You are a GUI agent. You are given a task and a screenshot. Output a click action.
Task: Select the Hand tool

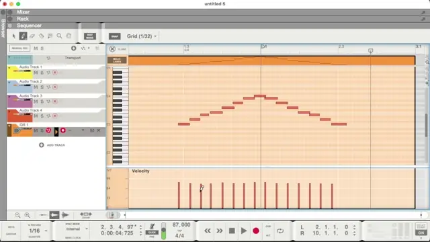tap(69, 36)
